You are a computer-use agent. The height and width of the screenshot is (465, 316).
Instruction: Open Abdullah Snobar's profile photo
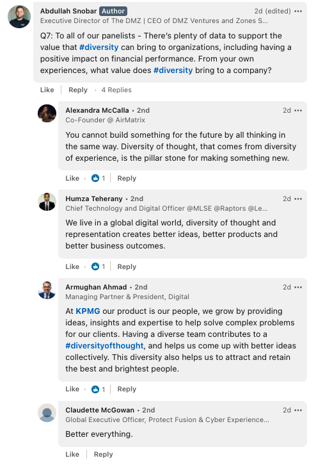pos(19,17)
